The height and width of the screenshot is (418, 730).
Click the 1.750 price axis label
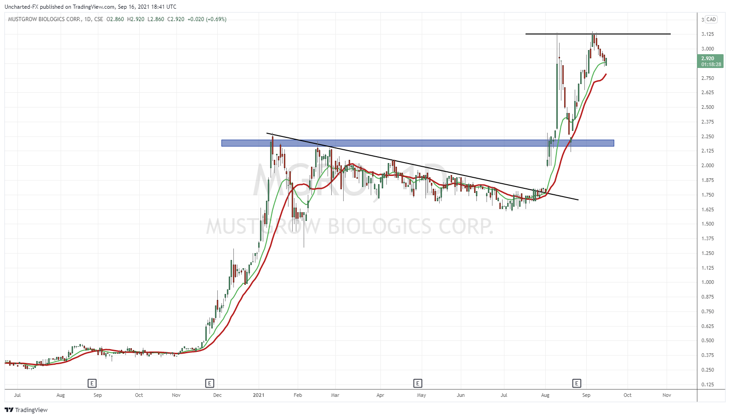[x=707, y=195]
